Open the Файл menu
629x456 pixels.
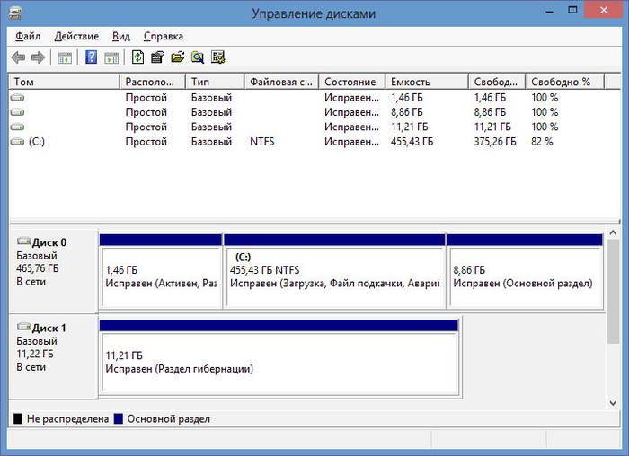[28, 37]
